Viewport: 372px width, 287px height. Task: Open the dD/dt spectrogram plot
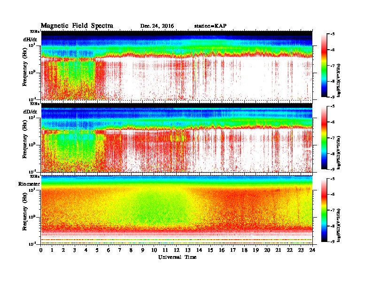pos(177,137)
